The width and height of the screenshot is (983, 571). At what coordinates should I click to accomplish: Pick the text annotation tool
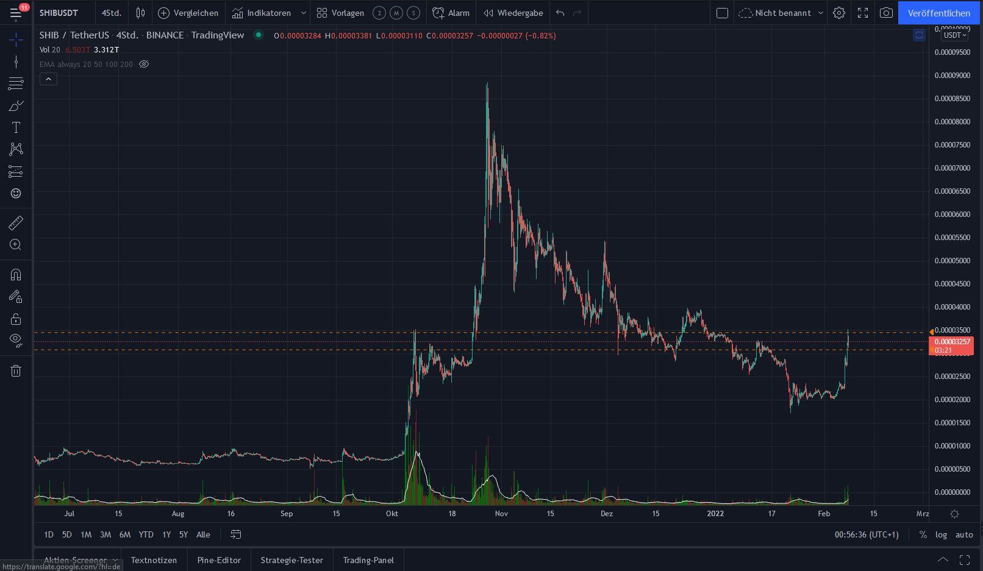[x=16, y=127]
